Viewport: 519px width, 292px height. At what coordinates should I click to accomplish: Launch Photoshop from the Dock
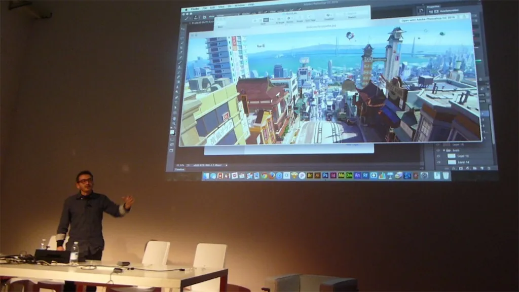point(325,176)
